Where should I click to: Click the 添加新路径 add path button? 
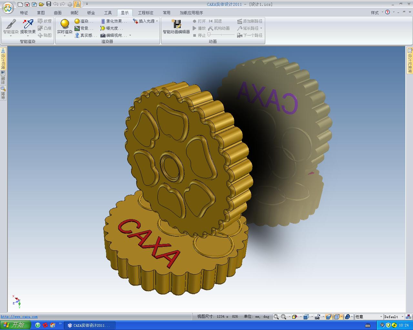[250, 21]
